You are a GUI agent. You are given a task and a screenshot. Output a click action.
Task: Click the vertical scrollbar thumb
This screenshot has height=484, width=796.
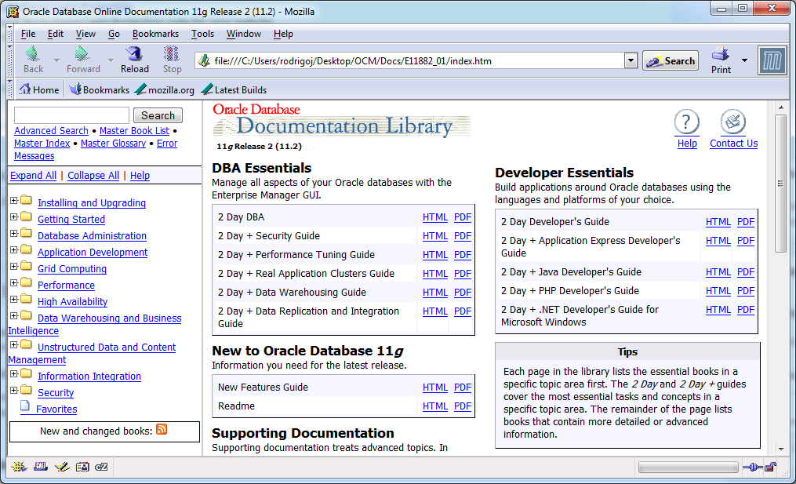780,184
